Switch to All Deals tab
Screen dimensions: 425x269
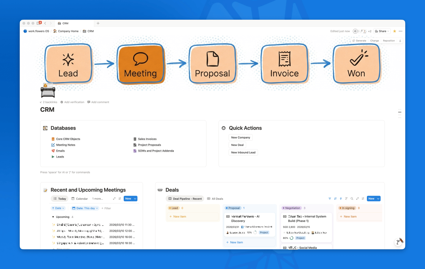pos(215,199)
